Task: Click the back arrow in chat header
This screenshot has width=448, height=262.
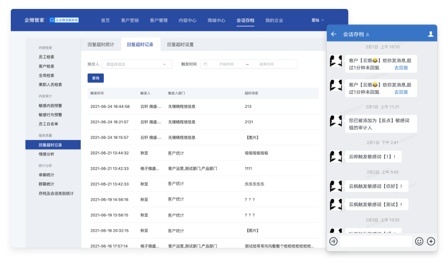Action: tap(333, 35)
